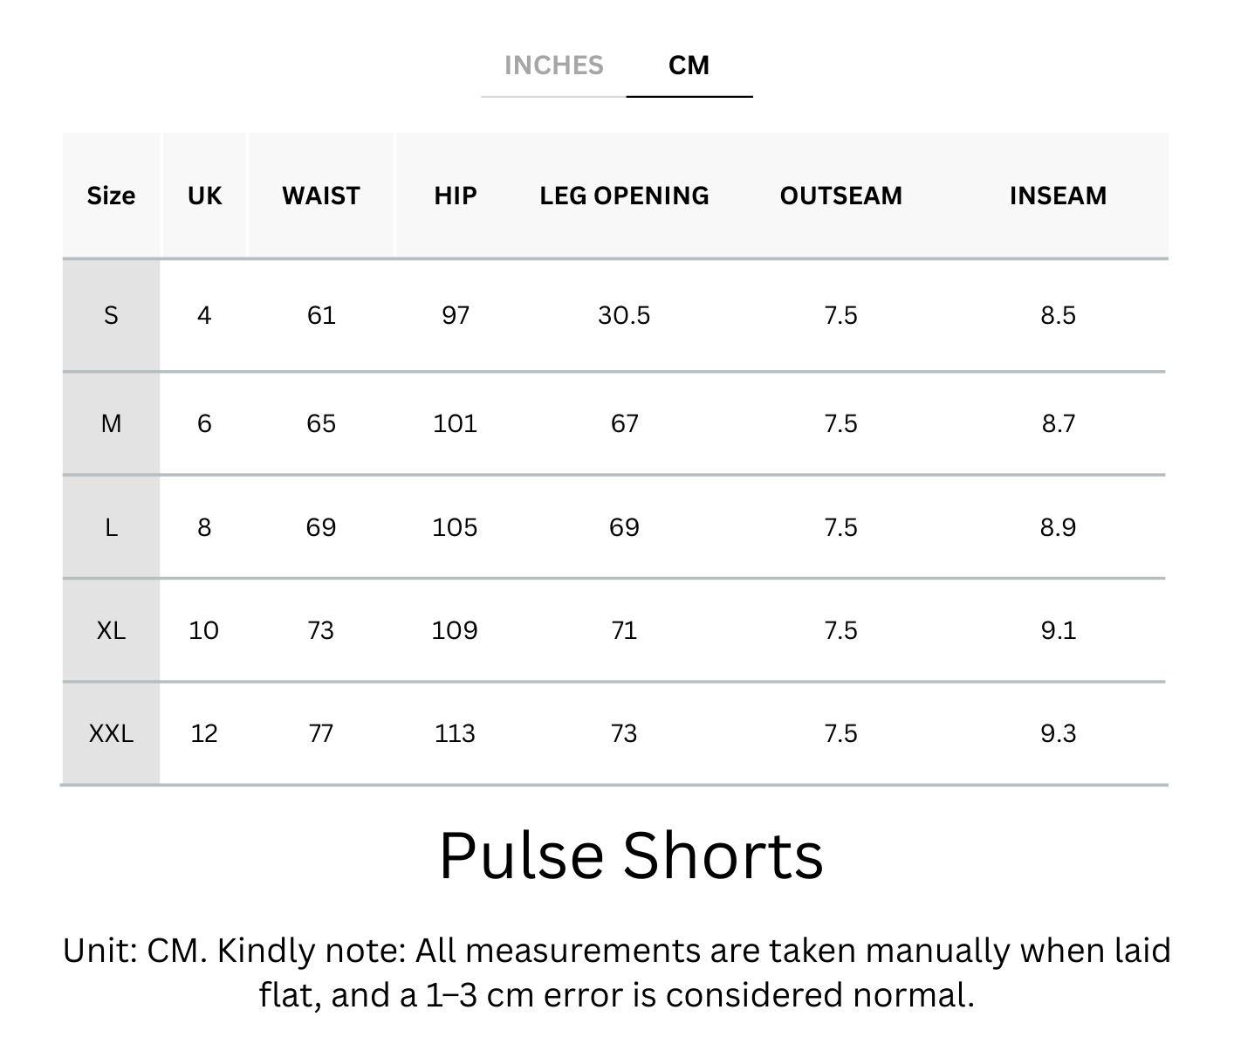Click the LEG OPENING column header
This screenshot has width=1234, height=1058.
click(x=624, y=196)
